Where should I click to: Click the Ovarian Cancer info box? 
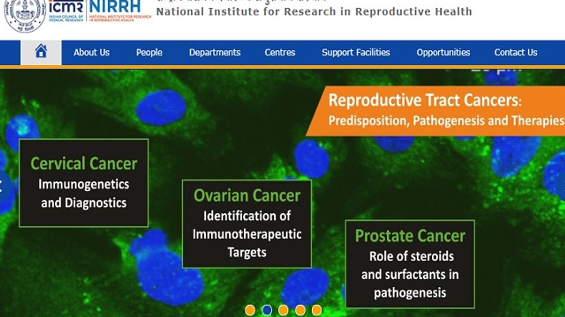point(247,224)
